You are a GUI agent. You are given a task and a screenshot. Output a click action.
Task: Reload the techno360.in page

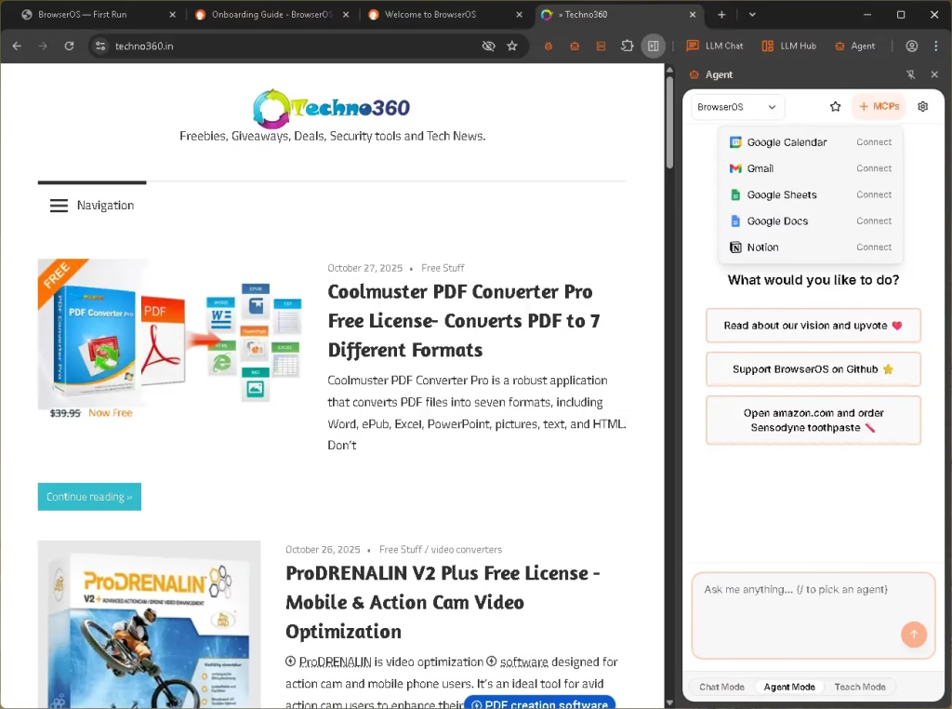click(69, 46)
